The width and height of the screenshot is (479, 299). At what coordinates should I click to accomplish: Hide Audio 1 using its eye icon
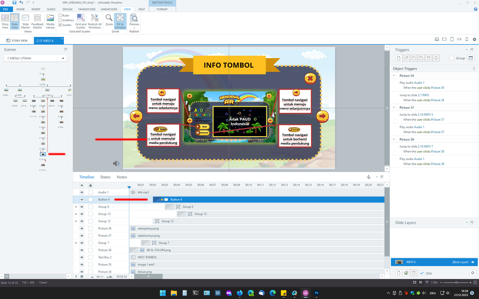pos(82,192)
